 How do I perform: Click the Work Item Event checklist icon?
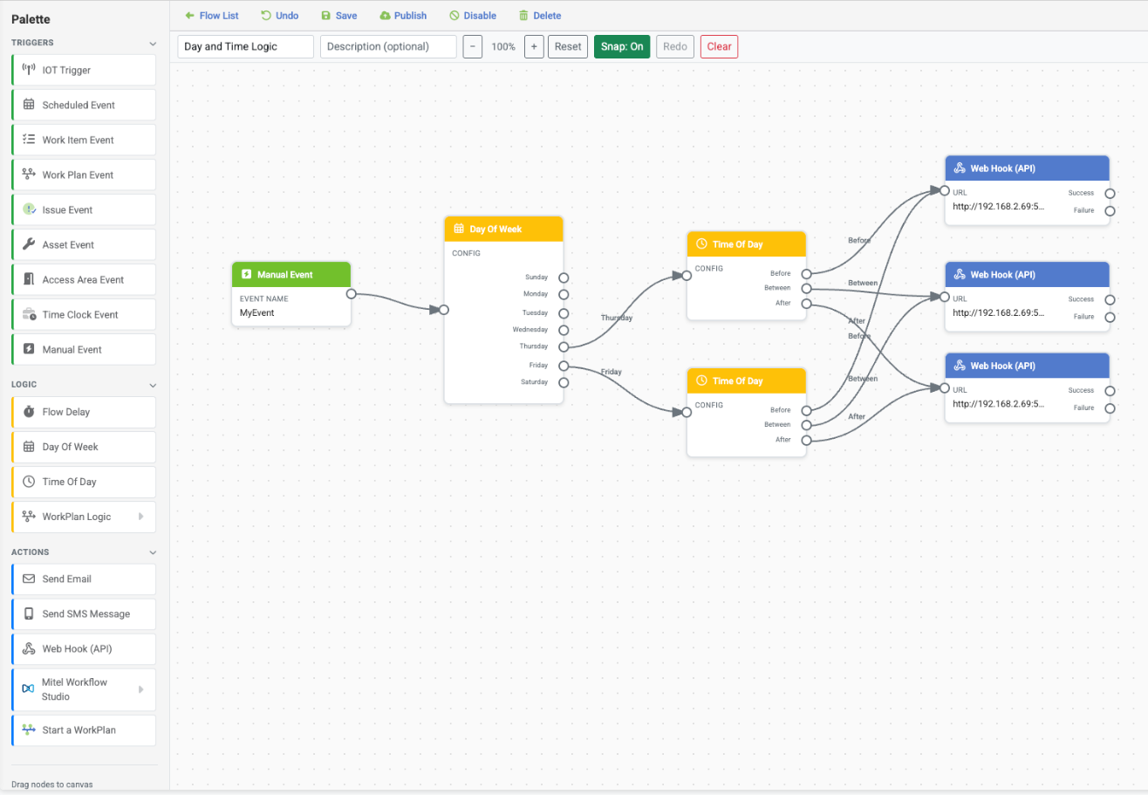[x=29, y=140]
